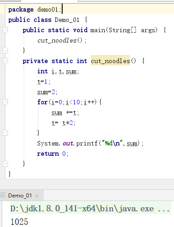174x227 pixels.
Task: Collapse the main method closing fold marker
Action: click(x=5, y=50)
